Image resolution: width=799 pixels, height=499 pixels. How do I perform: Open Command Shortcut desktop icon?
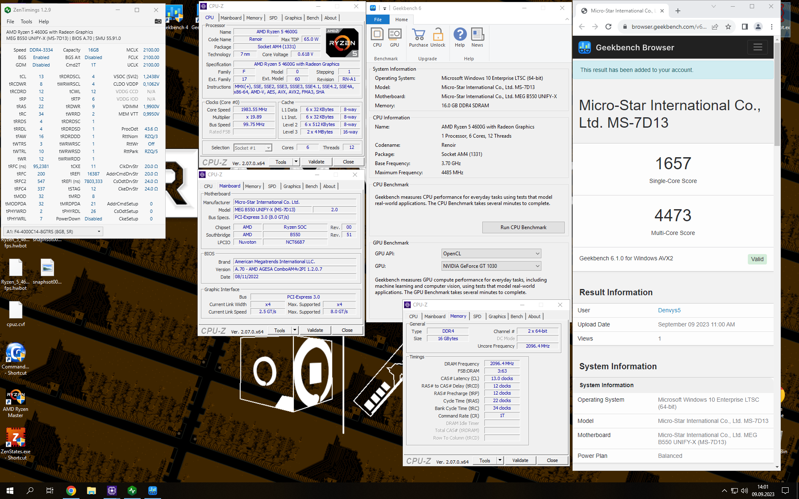pyautogui.click(x=15, y=359)
